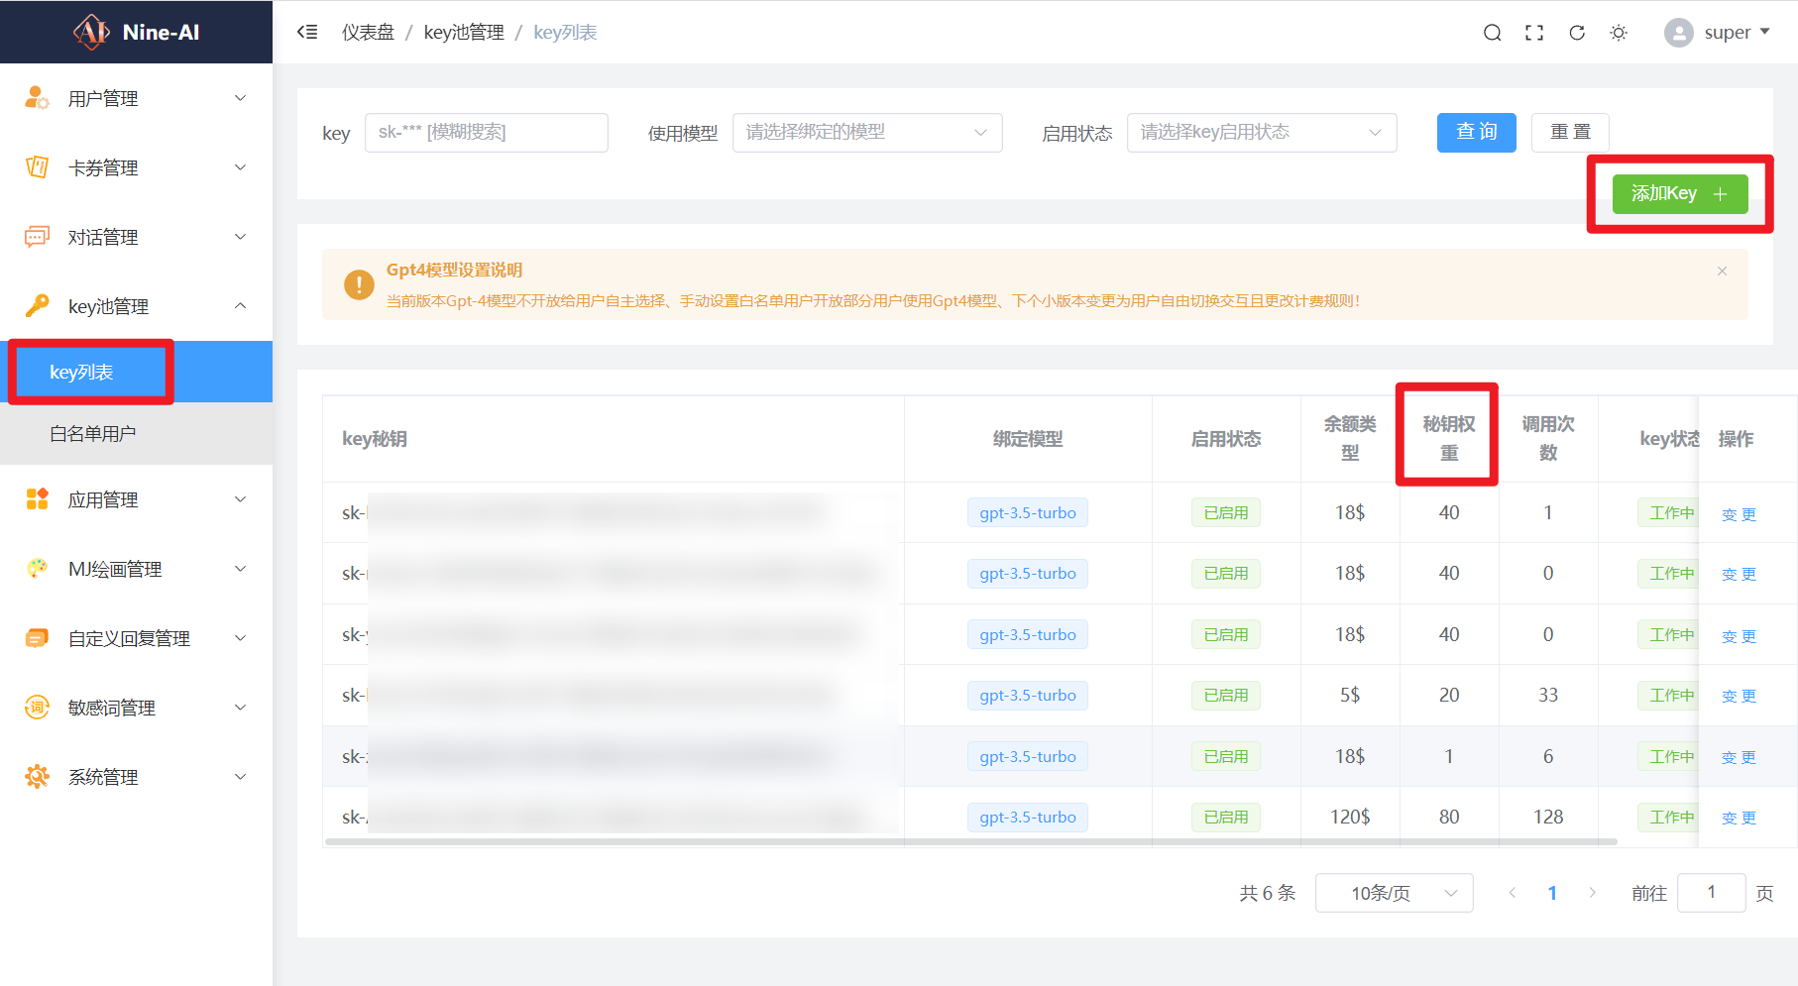Open the search icon in header
The image size is (1798, 986).
[x=1492, y=33]
